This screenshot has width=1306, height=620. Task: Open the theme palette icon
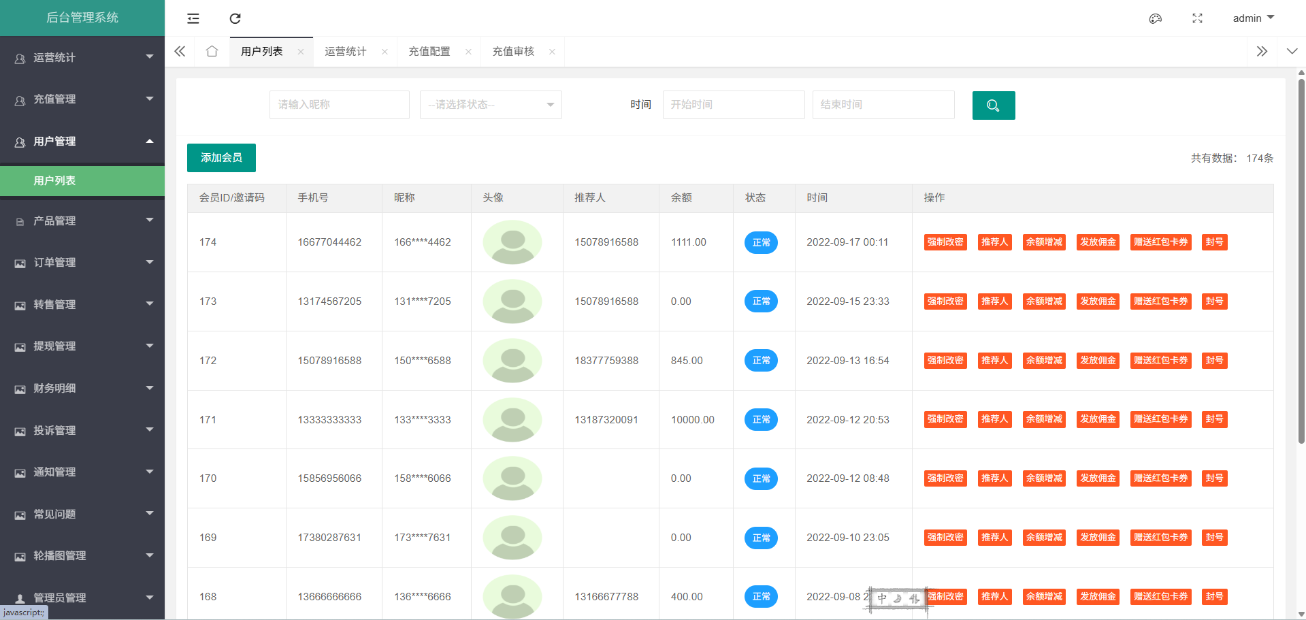coord(1155,18)
